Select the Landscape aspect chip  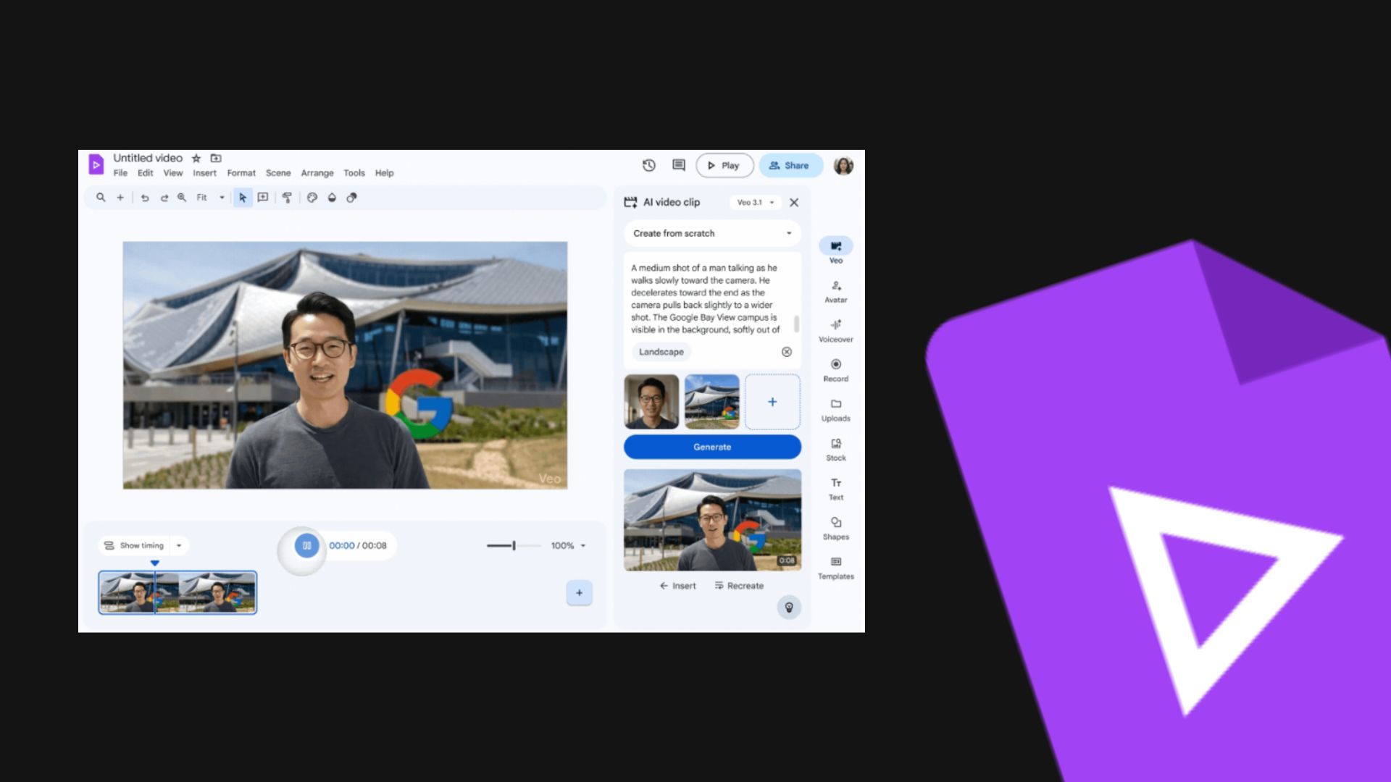click(661, 352)
